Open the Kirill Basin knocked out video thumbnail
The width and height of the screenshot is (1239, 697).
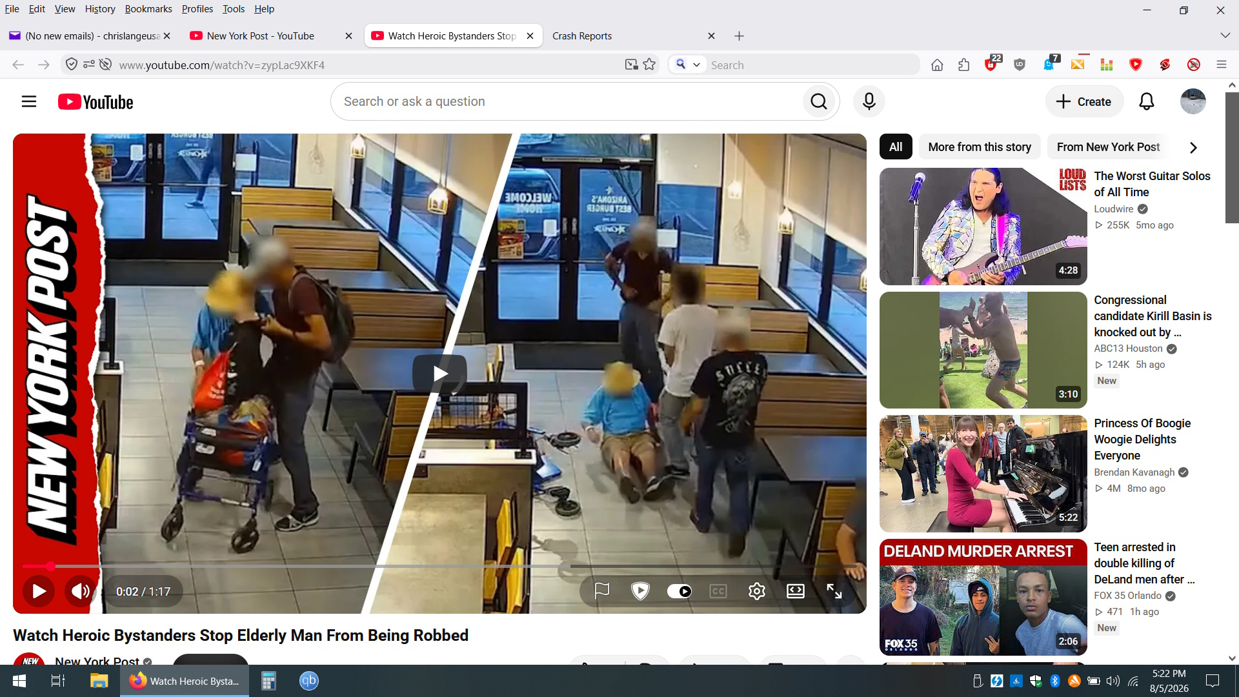click(983, 350)
